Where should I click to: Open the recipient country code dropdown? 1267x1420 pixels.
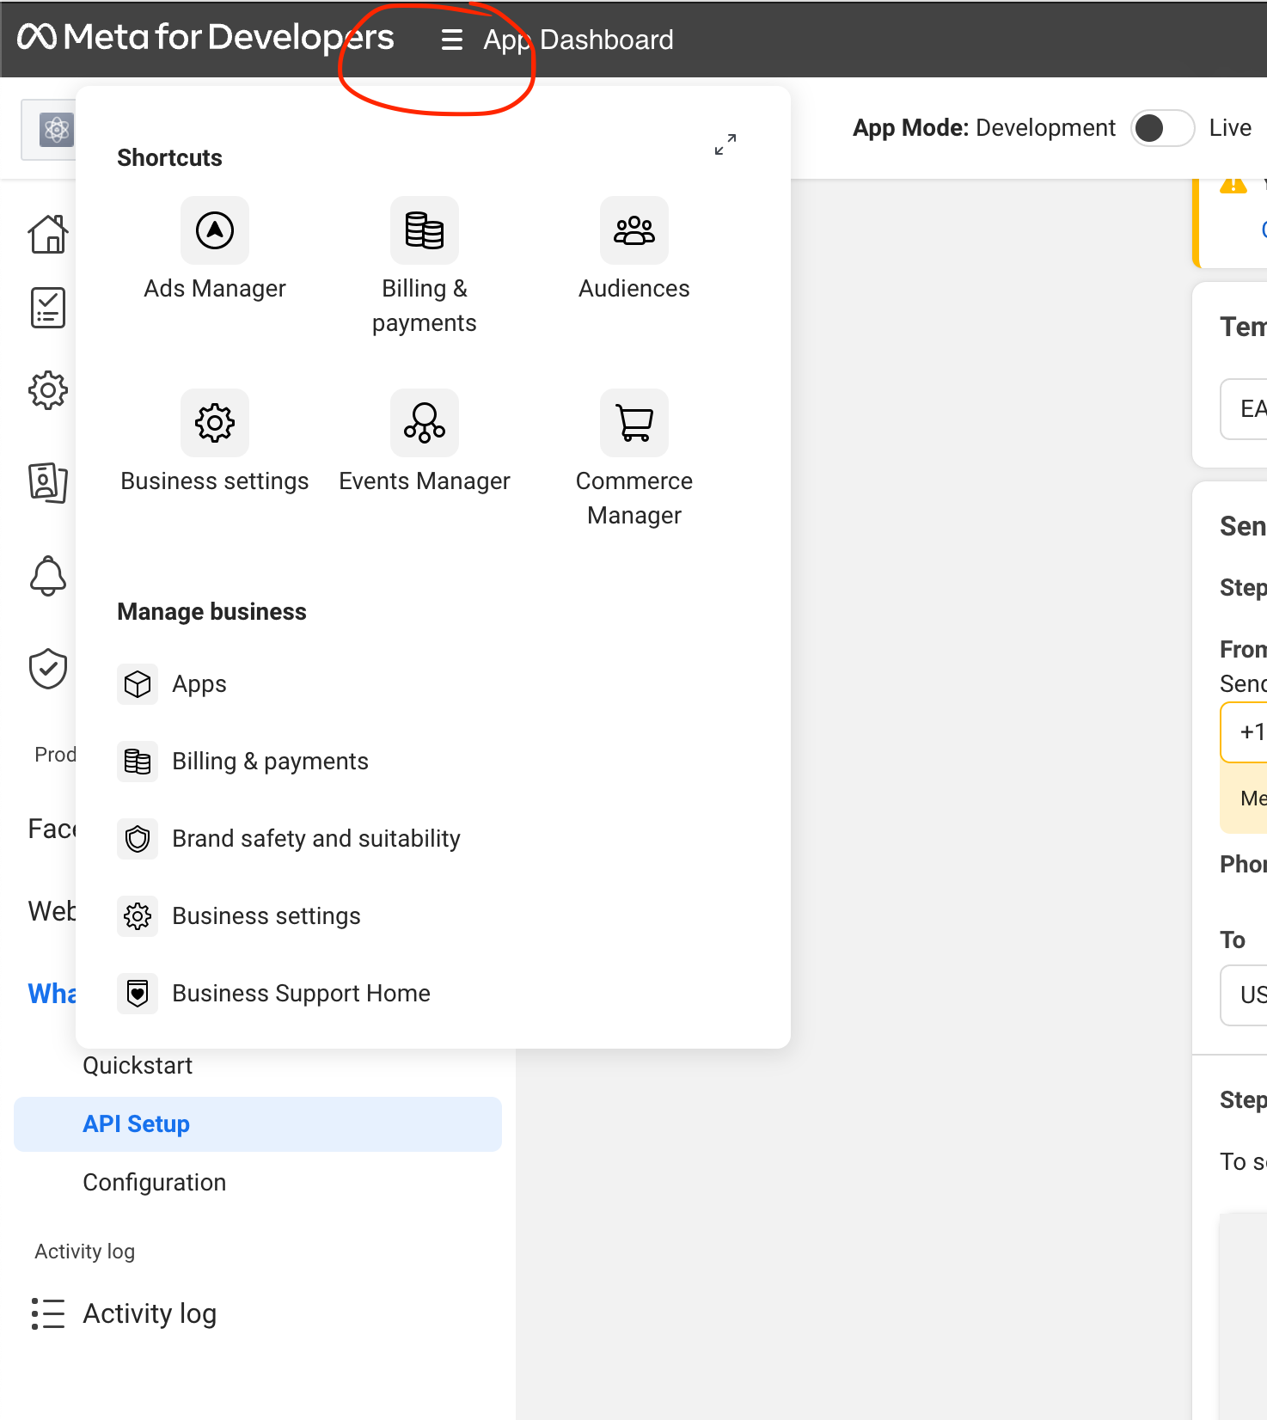click(1244, 995)
